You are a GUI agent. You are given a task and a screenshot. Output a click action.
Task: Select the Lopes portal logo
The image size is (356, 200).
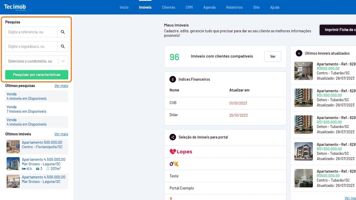tap(181, 152)
